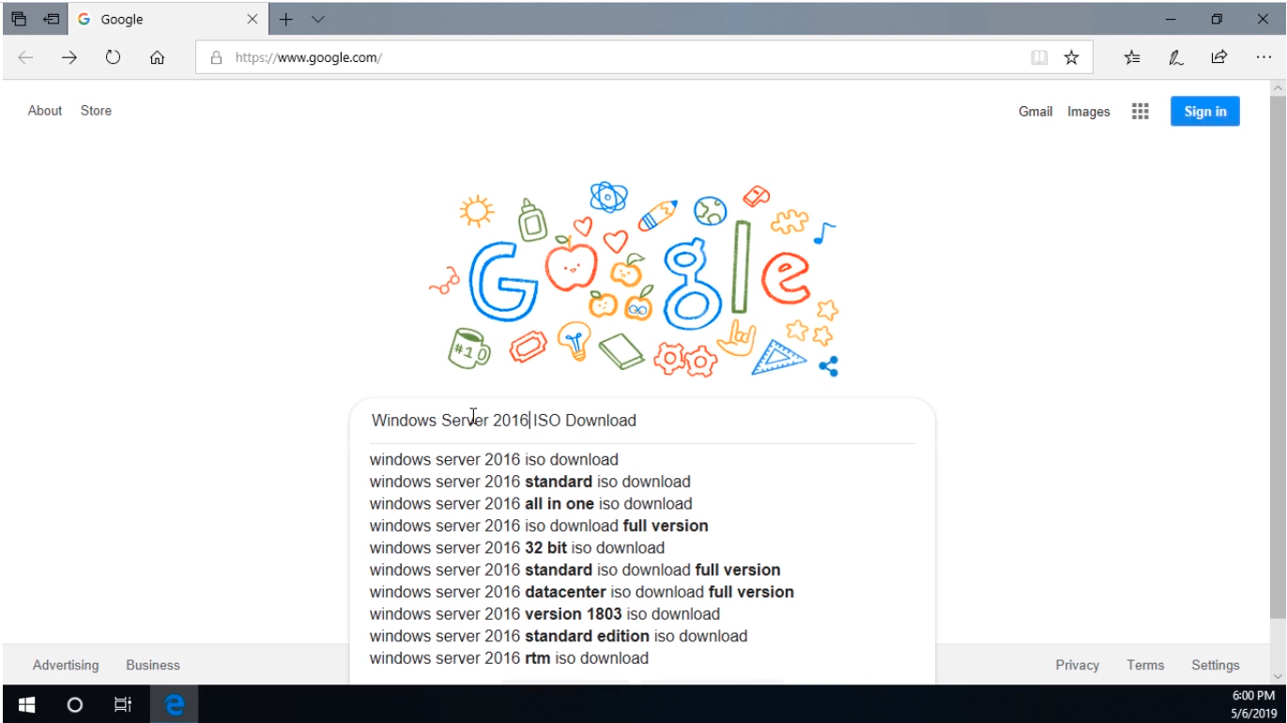Viewport: 1287px width, 723px height.
Task: Click the forward navigation arrow
Action: tap(69, 57)
